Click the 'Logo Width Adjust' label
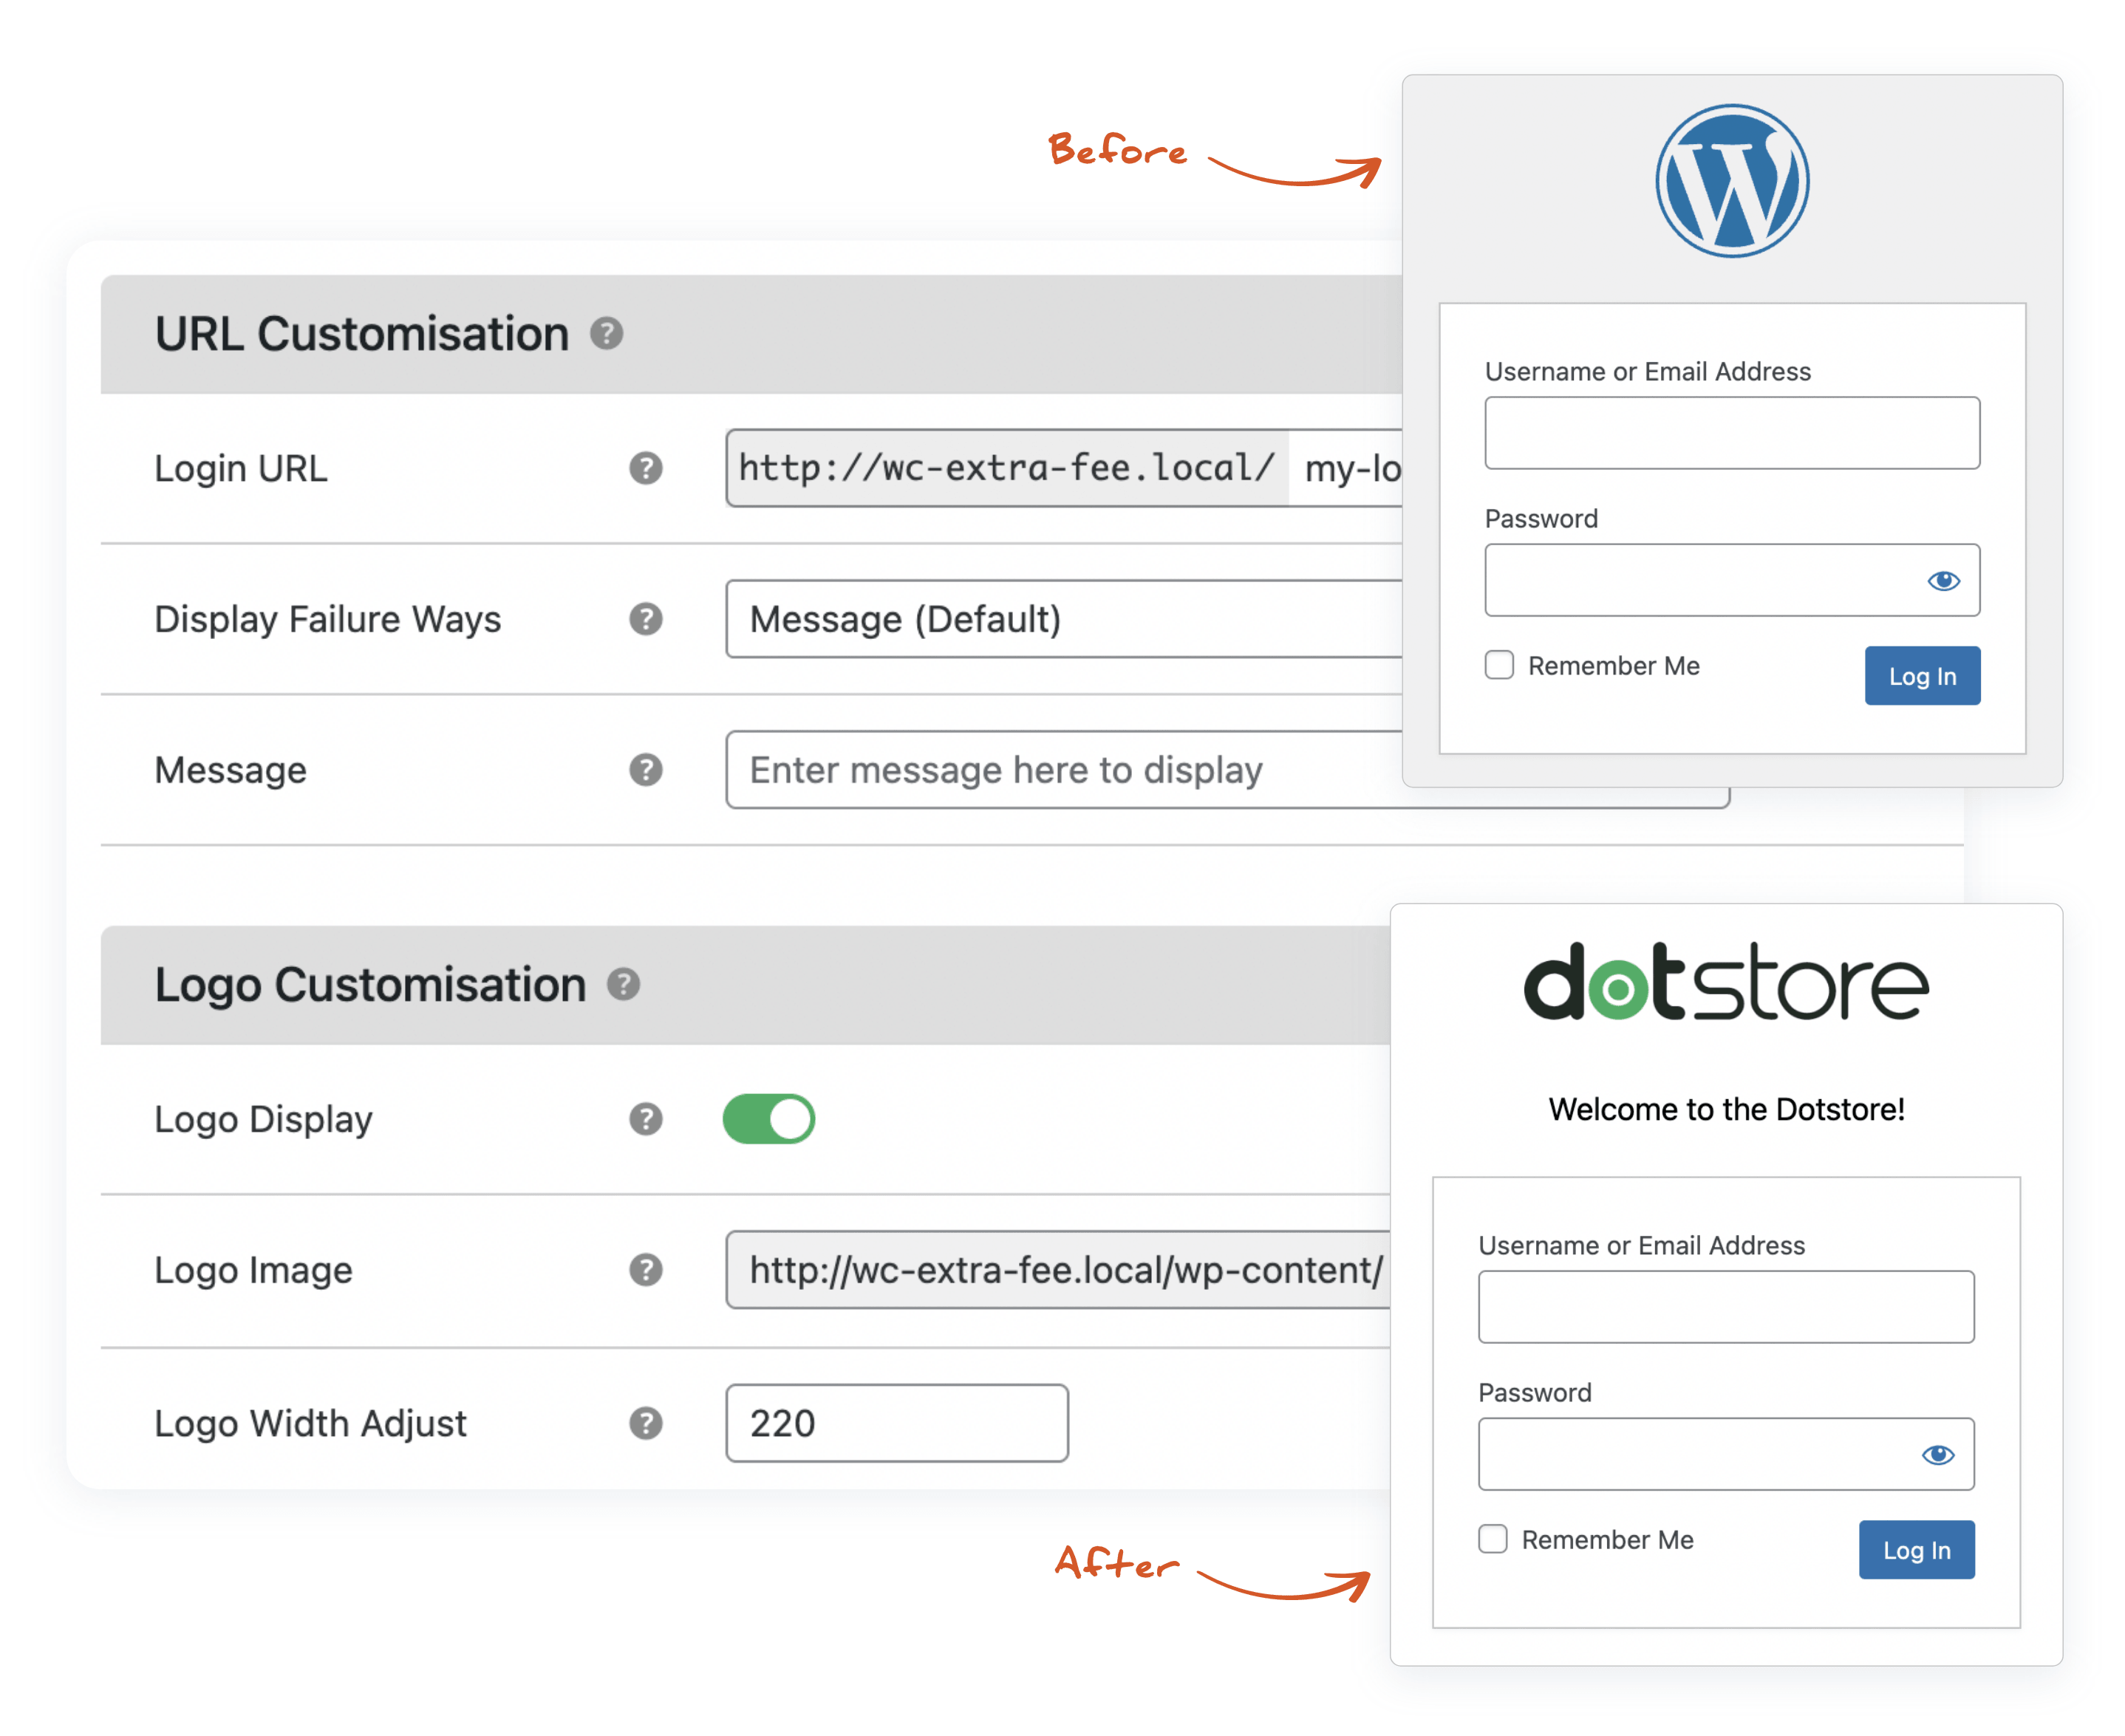 (x=310, y=1423)
